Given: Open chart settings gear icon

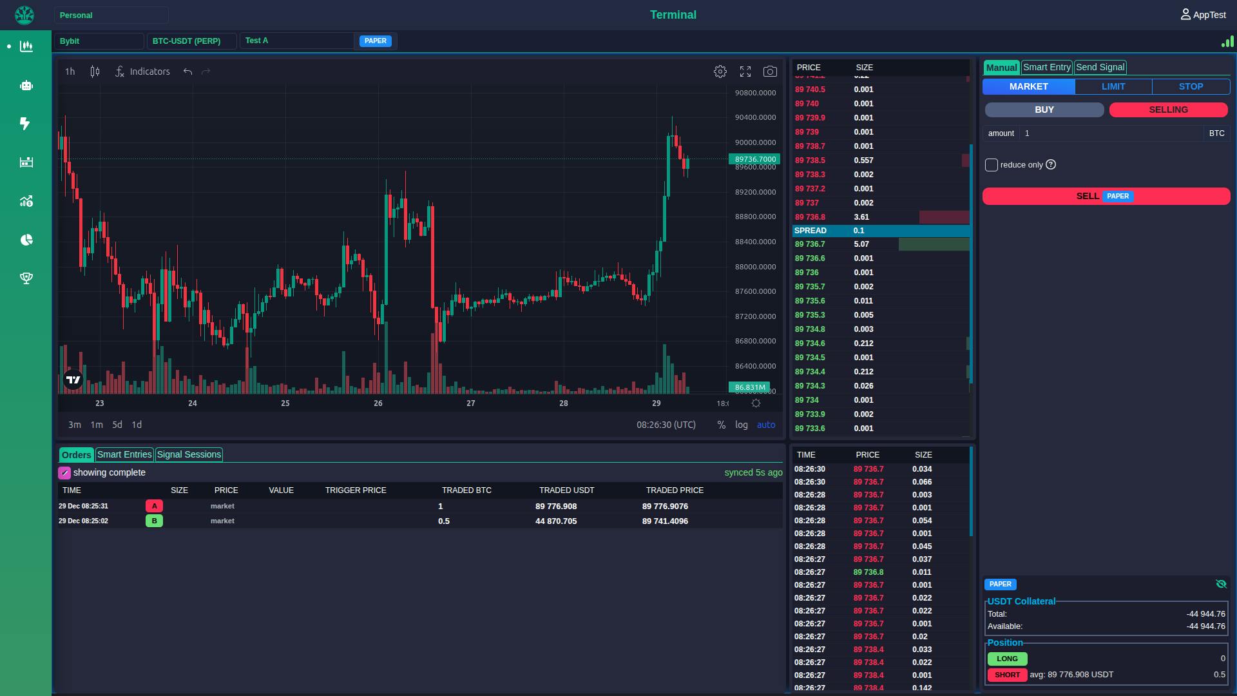Looking at the screenshot, I should click(720, 72).
